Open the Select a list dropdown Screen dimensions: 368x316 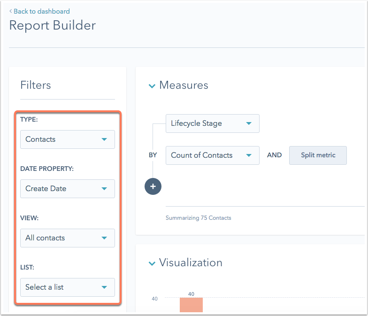click(68, 287)
